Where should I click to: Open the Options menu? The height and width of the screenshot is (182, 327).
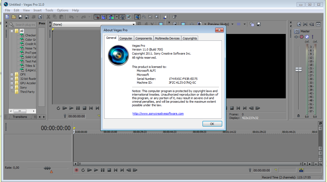point(63,10)
